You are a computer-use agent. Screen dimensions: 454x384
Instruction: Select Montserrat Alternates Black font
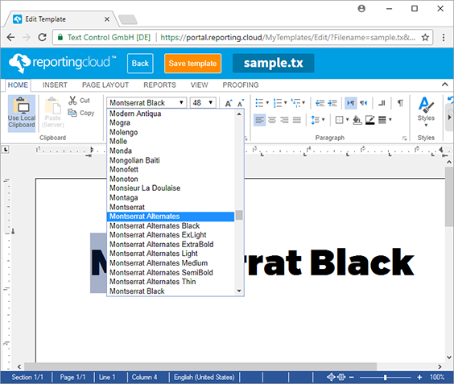pos(171,225)
